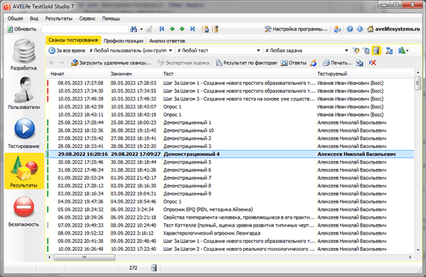Click the columns layout icon

click(x=389, y=50)
